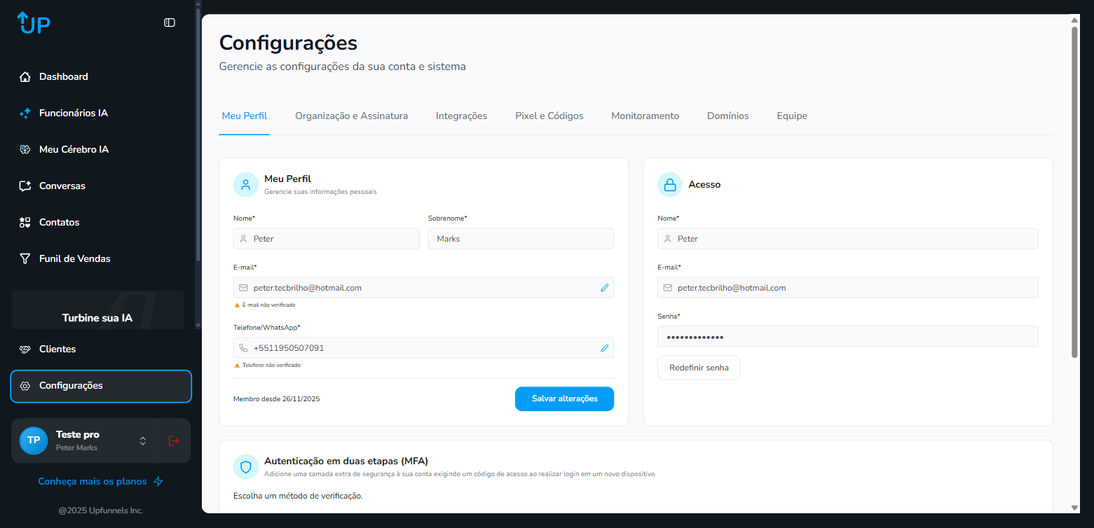Image resolution: width=1094 pixels, height=528 pixels.
Task: Open the Integrações tab
Action: pyautogui.click(x=461, y=116)
